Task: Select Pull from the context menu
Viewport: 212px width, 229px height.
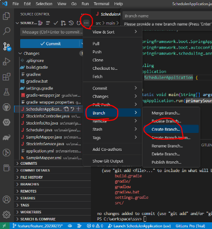Action: 112,44
